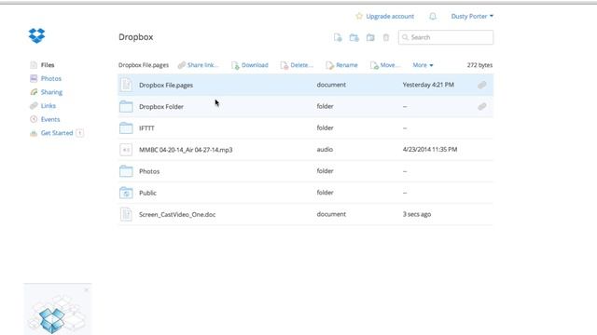
Task: Click the Upgrade account star icon
Action: 359,16
